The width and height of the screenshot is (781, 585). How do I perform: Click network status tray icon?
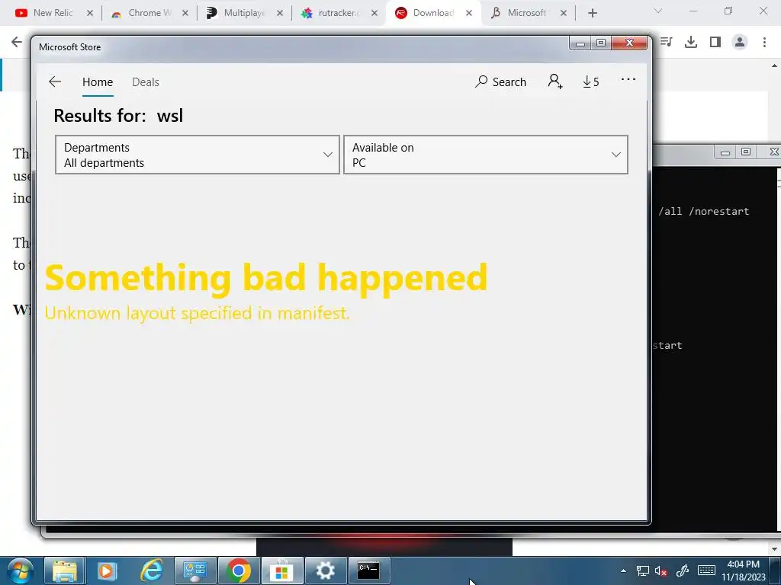coord(642,571)
